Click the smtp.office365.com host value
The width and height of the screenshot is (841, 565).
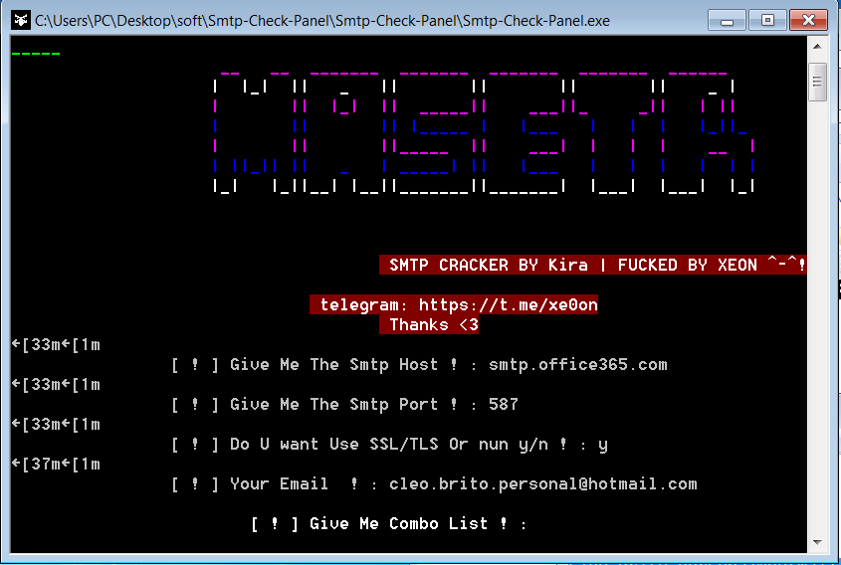click(x=578, y=364)
